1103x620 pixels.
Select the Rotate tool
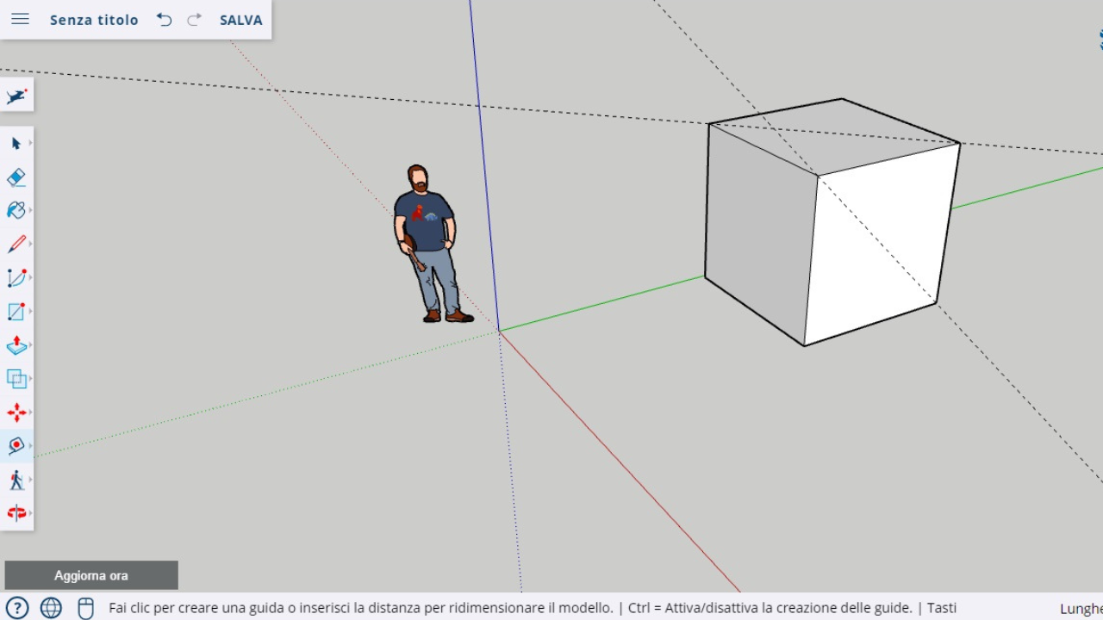pyautogui.click(x=16, y=513)
